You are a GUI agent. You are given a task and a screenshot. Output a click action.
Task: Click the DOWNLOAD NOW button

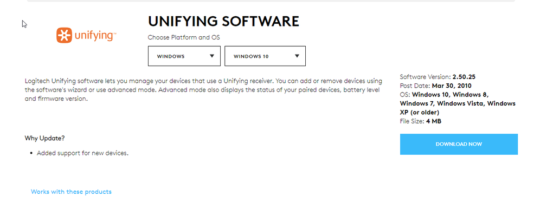[x=459, y=144]
